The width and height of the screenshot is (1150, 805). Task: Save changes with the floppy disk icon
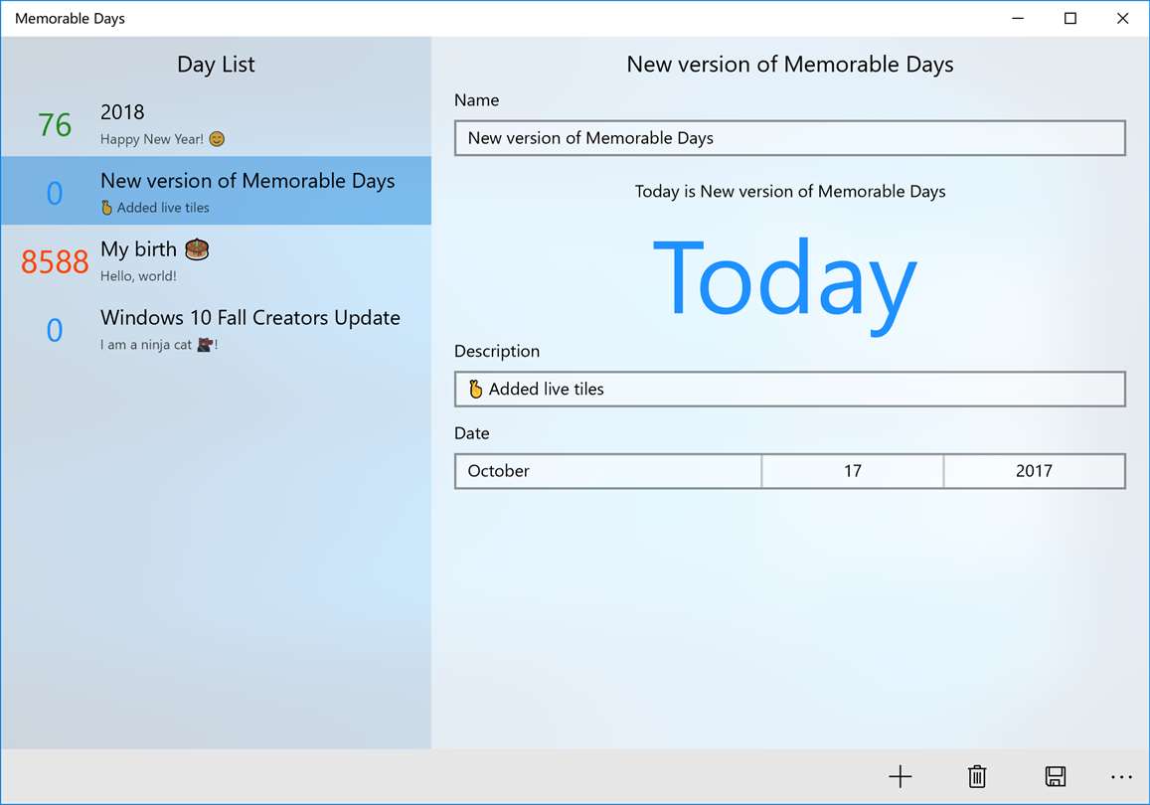click(x=1056, y=776)
